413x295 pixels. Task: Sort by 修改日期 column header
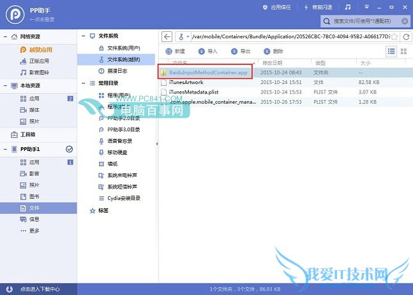pyautogui.click(x=273, y=63)
